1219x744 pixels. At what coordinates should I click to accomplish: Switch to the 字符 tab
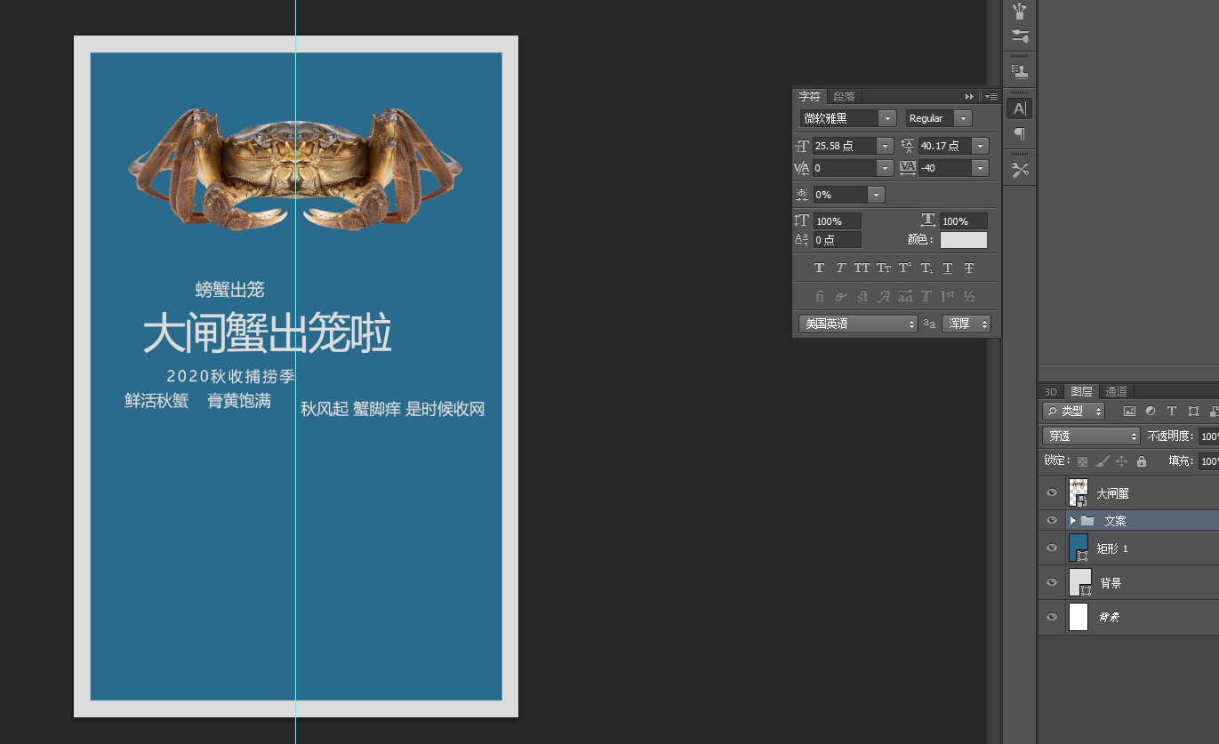click(809, 96)
